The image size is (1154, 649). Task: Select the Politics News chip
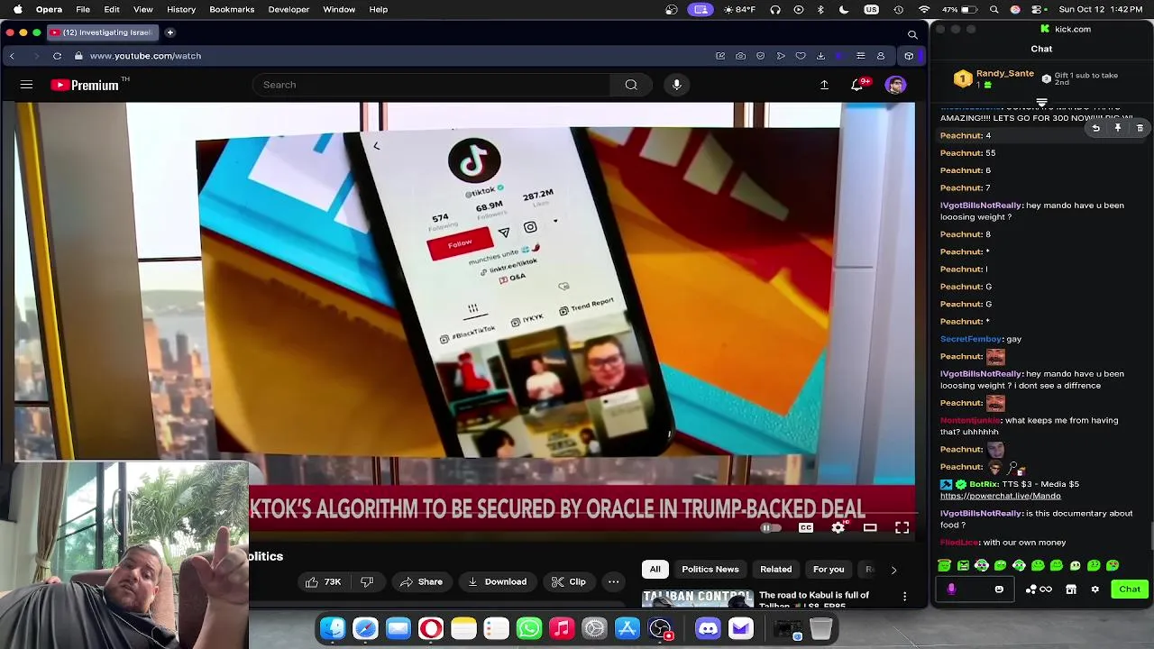coord(710,570)
